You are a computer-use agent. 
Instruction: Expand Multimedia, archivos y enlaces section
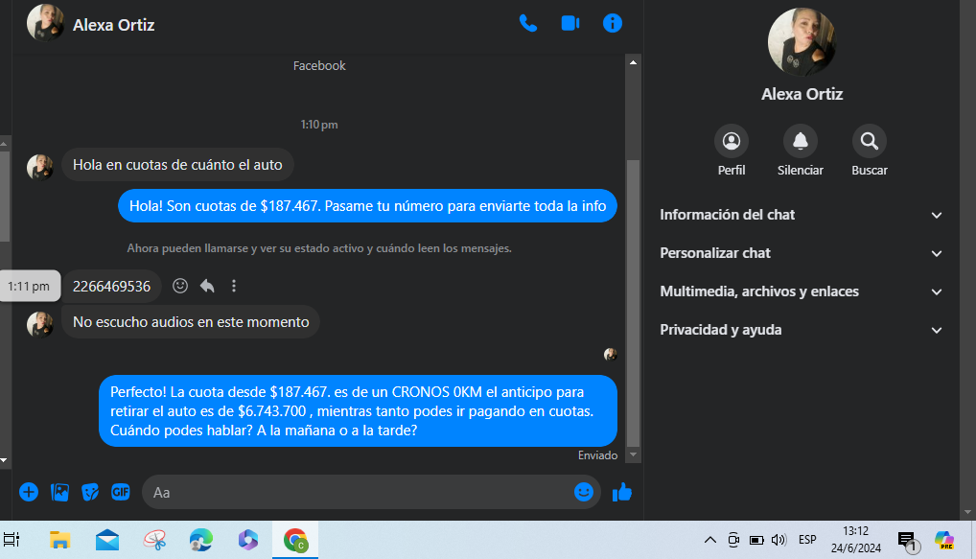point(802,291)
